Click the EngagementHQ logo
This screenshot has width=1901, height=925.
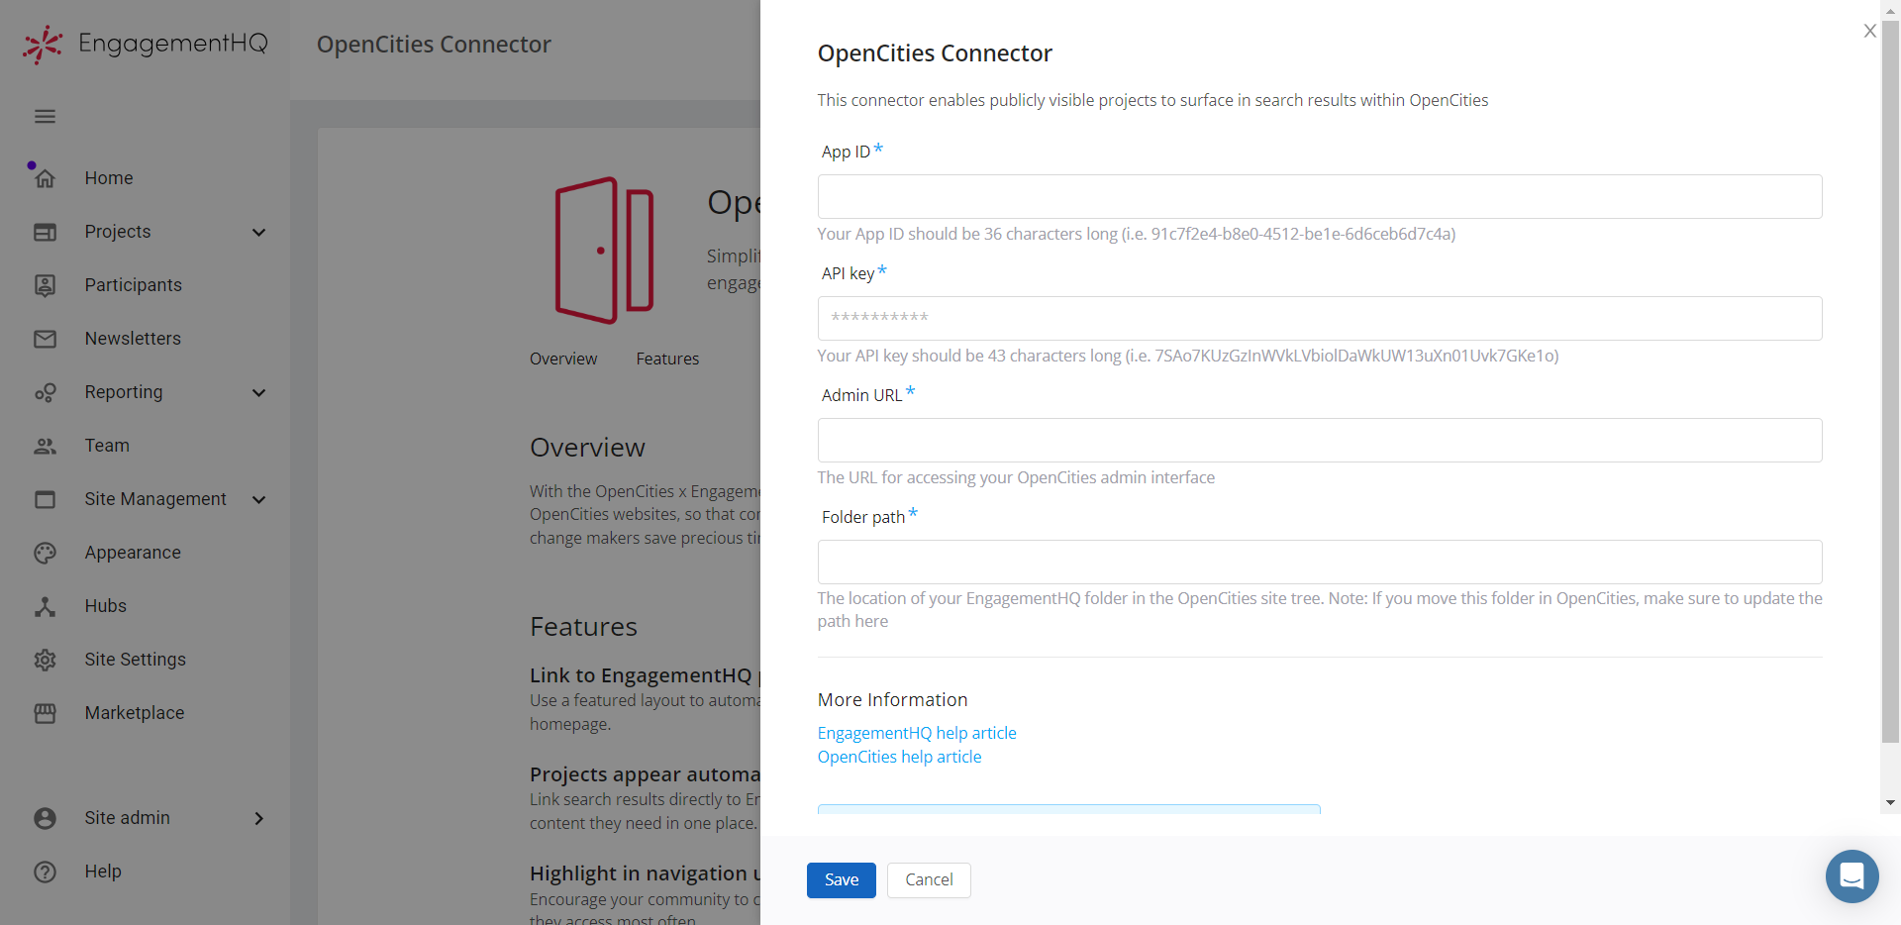tap(144, 44)
